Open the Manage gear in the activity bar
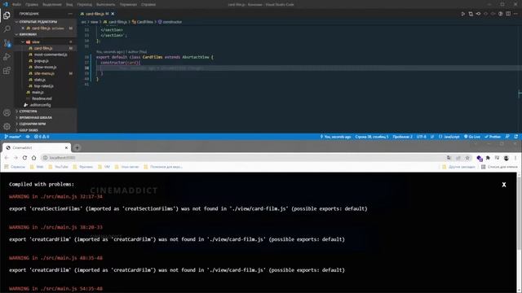The height and width of the screenshot is (293, 522). pyautogui.click(x=7, y=126)
